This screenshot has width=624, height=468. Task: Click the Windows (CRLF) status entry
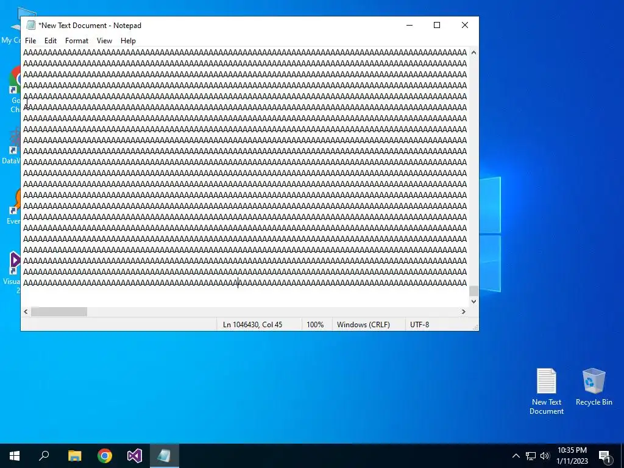coord(363,325)
